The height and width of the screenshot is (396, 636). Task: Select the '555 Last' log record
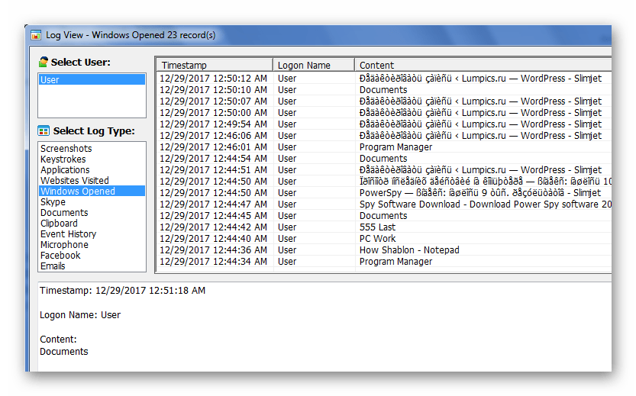click(x=377, y=227)
